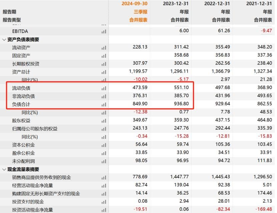Open the chart icon for 投资支付的现金
Image resolution: width=277 pixels, height=213 pixels.
(104, 202)
